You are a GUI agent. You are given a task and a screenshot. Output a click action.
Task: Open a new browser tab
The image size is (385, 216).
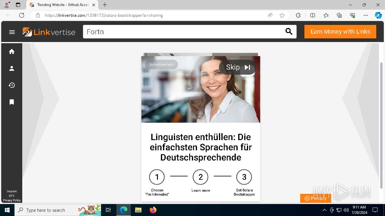click(105, 5)
